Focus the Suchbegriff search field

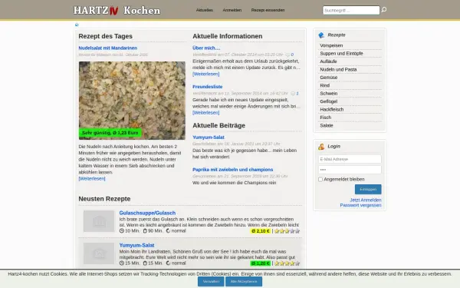coord(351,10)
